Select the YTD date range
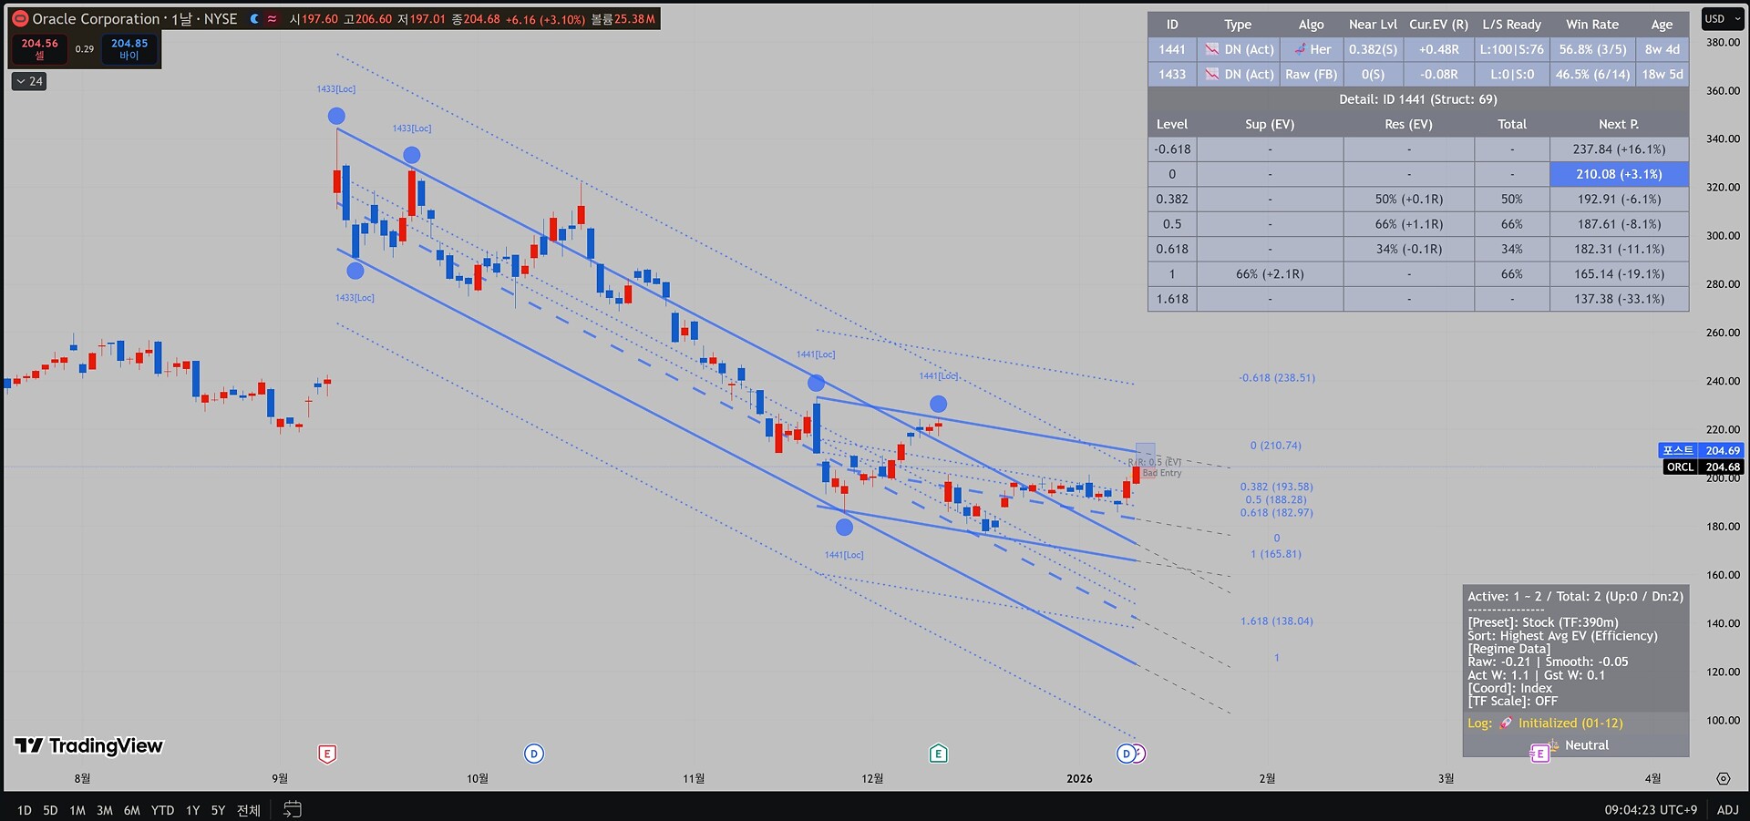The image size is (1750, 821). (162, 810)
